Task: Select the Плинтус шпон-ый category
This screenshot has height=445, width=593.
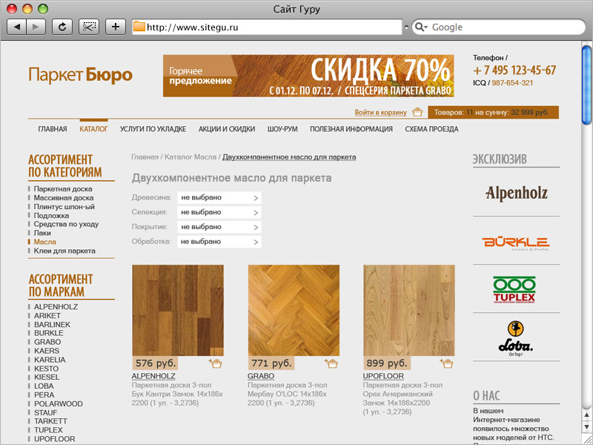Action: point(64,207)
